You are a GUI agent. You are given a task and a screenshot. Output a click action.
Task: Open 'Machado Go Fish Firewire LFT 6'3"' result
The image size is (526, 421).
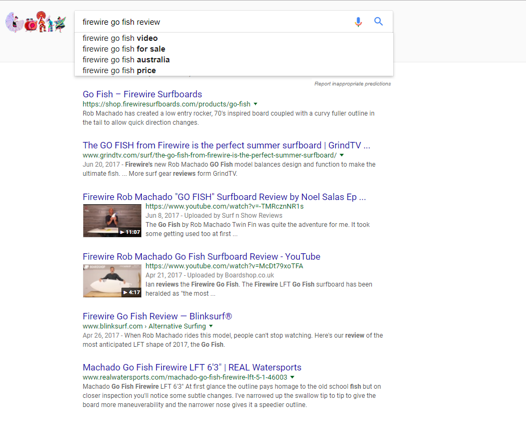coord(192,367)
